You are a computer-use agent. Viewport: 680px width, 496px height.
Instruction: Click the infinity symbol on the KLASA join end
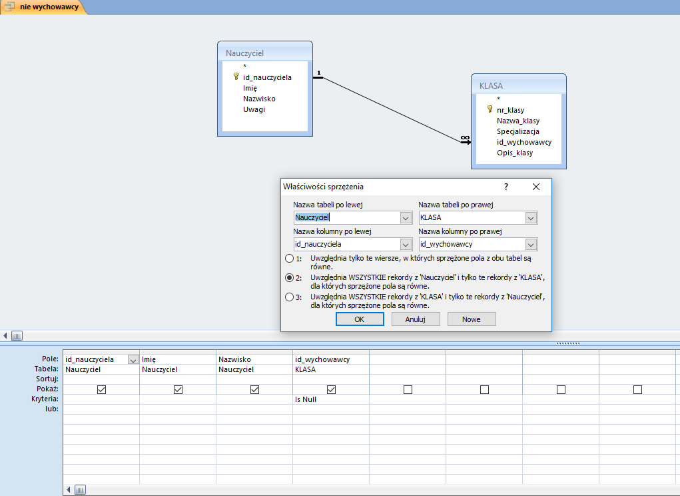[465, 139]
